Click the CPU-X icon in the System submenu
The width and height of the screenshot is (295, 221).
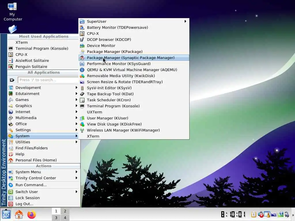[x=82, y=34]
